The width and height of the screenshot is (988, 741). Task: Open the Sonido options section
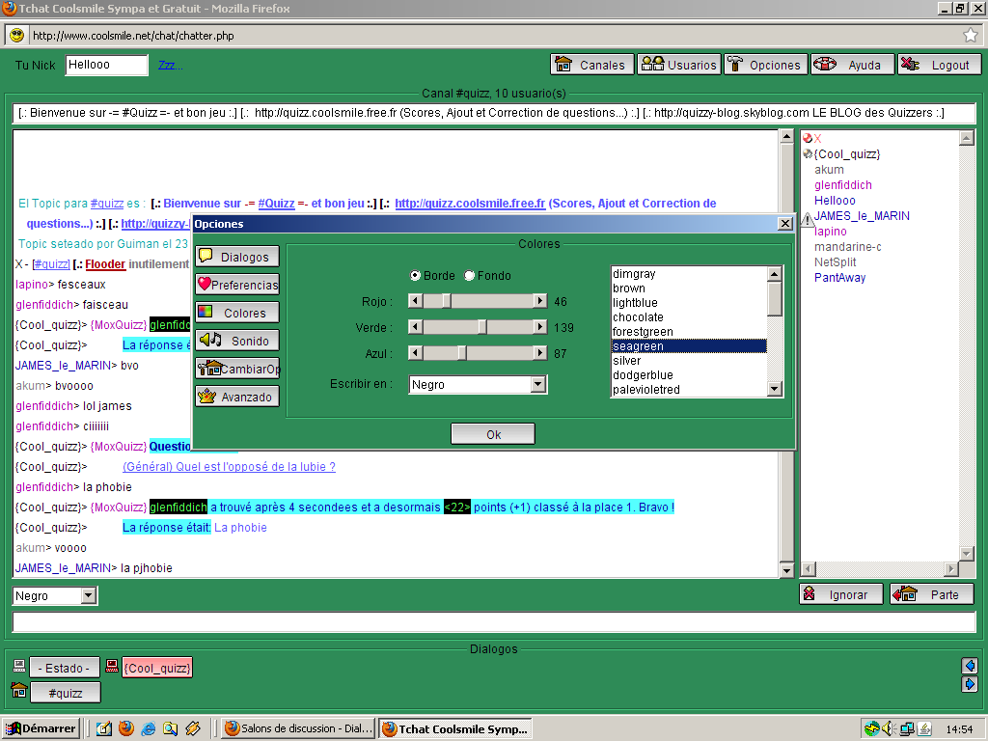pos(237,341)
